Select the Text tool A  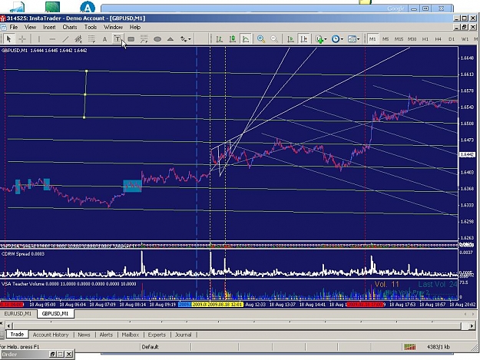[x=104, y=39]
